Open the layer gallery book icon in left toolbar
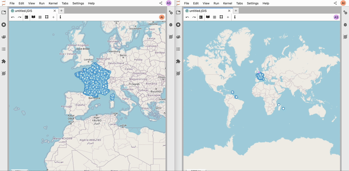The width and height of the screenshot is (349, 171). point(34,17)
